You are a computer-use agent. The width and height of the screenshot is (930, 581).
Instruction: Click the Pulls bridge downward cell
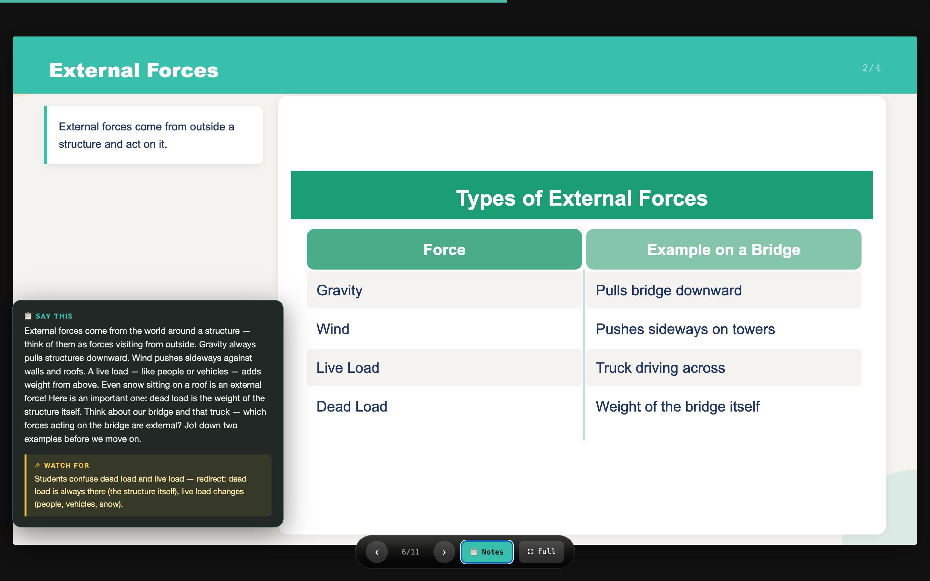click(724, 290)
